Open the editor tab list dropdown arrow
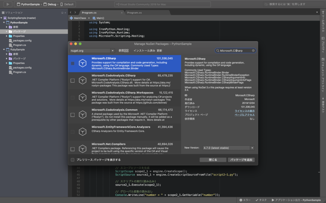Image resolution: width=326 pixels, height=203 pixels. click(317, 12)
